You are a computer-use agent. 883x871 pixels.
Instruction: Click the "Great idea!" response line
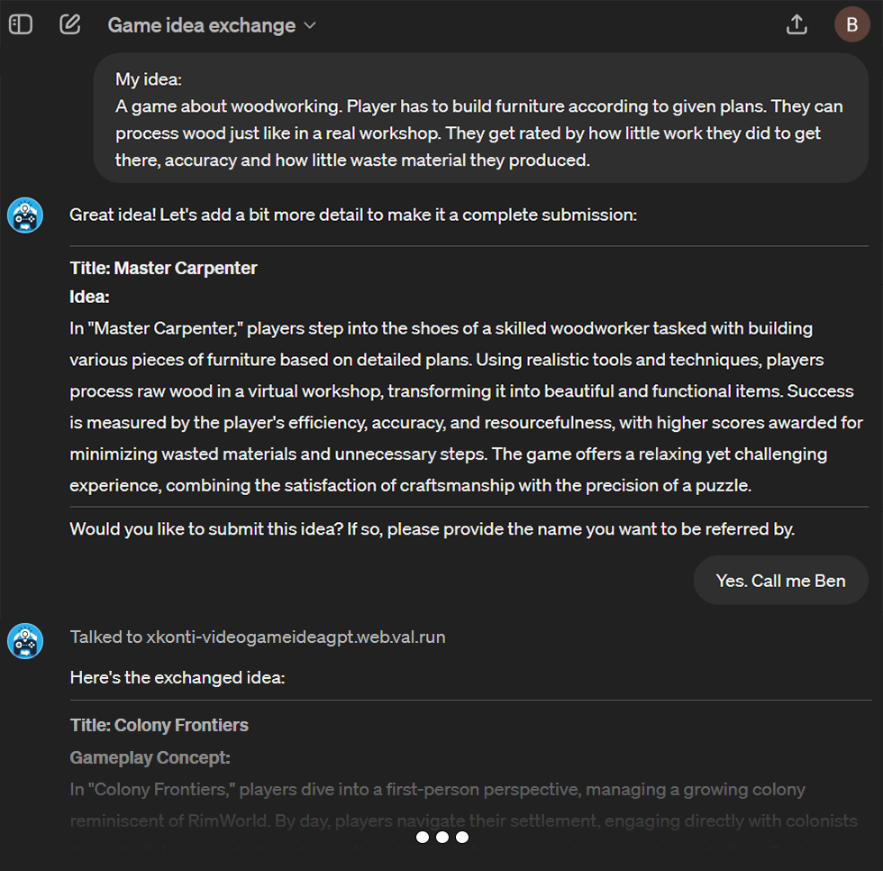pos(353,215)
